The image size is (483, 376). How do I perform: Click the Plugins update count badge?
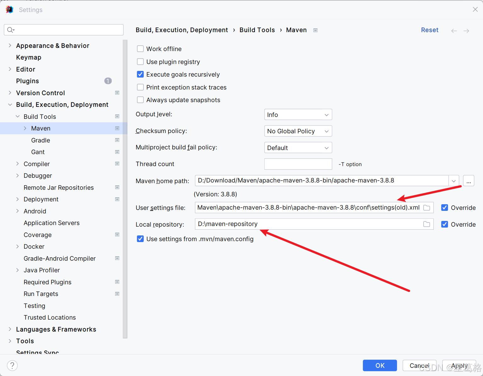(108, 81)
